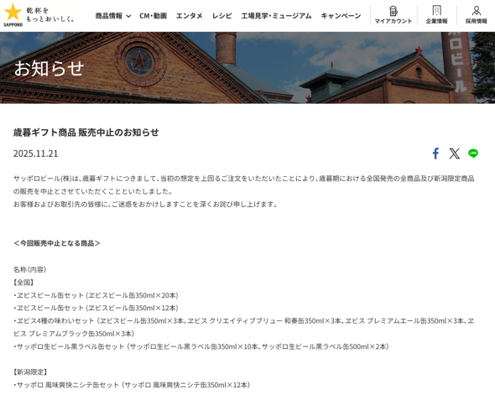This screenshot has width=495, height=400.
Task: Click the お知らせ banner heading
Action: coord(49,68)
